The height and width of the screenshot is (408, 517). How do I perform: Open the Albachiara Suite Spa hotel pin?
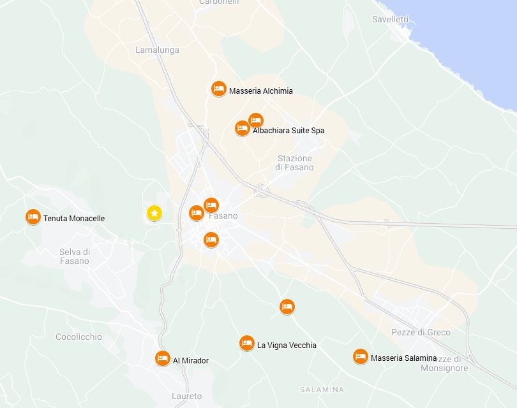(243, 128)
